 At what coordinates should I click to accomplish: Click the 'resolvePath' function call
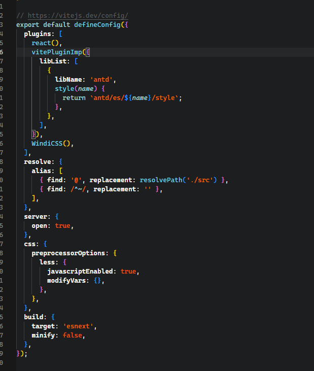tap(161, 180)
